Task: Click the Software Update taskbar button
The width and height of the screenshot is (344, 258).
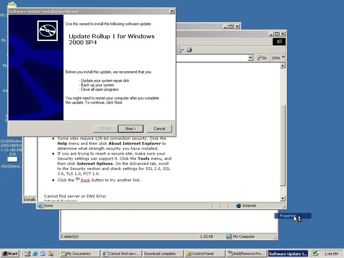Action: (x=288, y=254)
